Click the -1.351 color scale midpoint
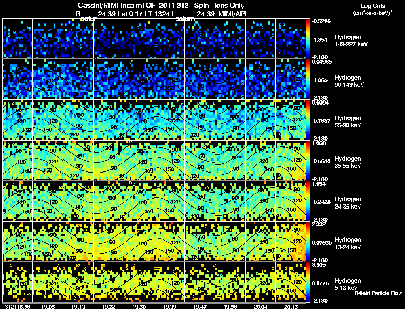This screenshot has height=309, width=405. 320,40
